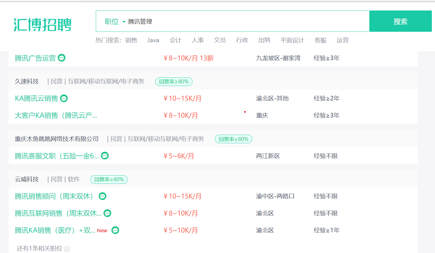Viewport: 435px width, 253px height.
Task: Open company 云威科技
Action: click(x=27, y=179)
